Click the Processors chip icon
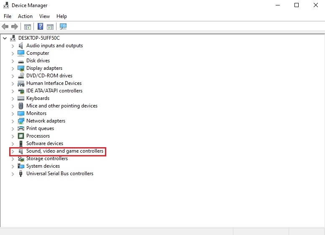 [21, 136]
